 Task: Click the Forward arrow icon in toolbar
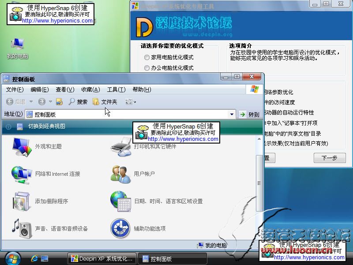point(41,102)
